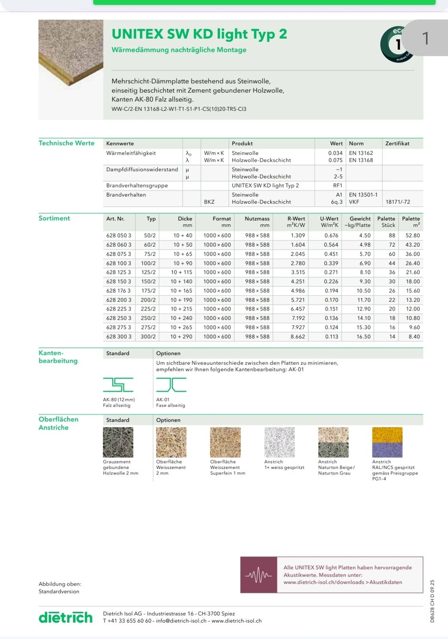
Task: Click the norm EN 13501-1
Action: click(363, 195)
